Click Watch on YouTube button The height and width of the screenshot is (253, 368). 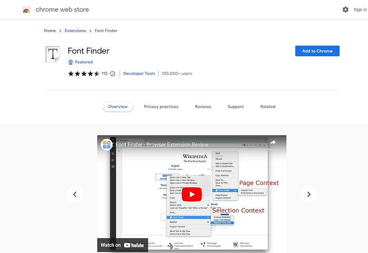click(122, 245)
